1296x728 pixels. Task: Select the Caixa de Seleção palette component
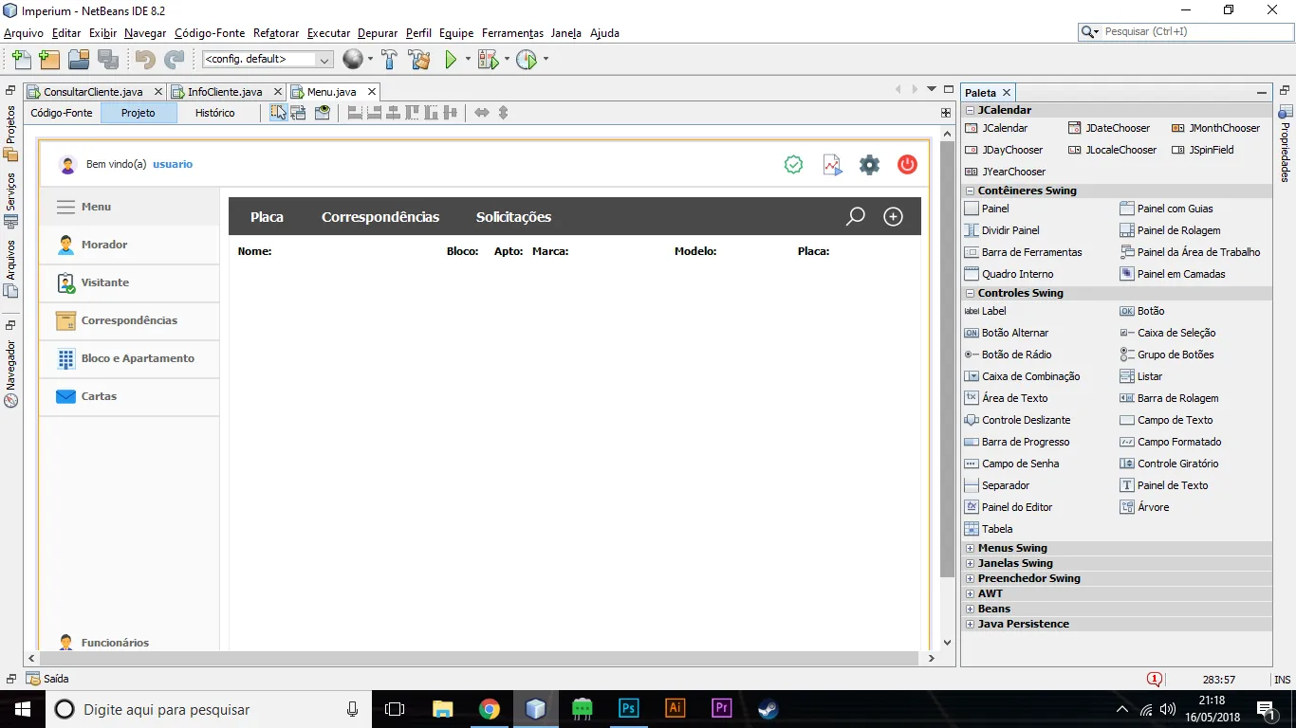pos(1168,333)
